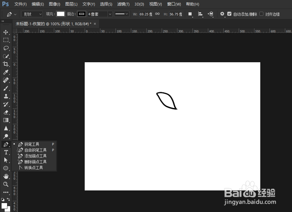Click the W width input field
The image size is (292, 212).
(x=146, y=14)
